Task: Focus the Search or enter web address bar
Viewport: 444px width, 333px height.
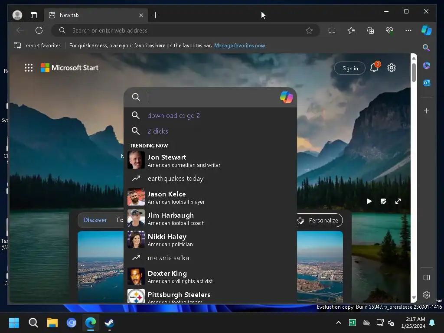Action: click(x=186, y=30)
